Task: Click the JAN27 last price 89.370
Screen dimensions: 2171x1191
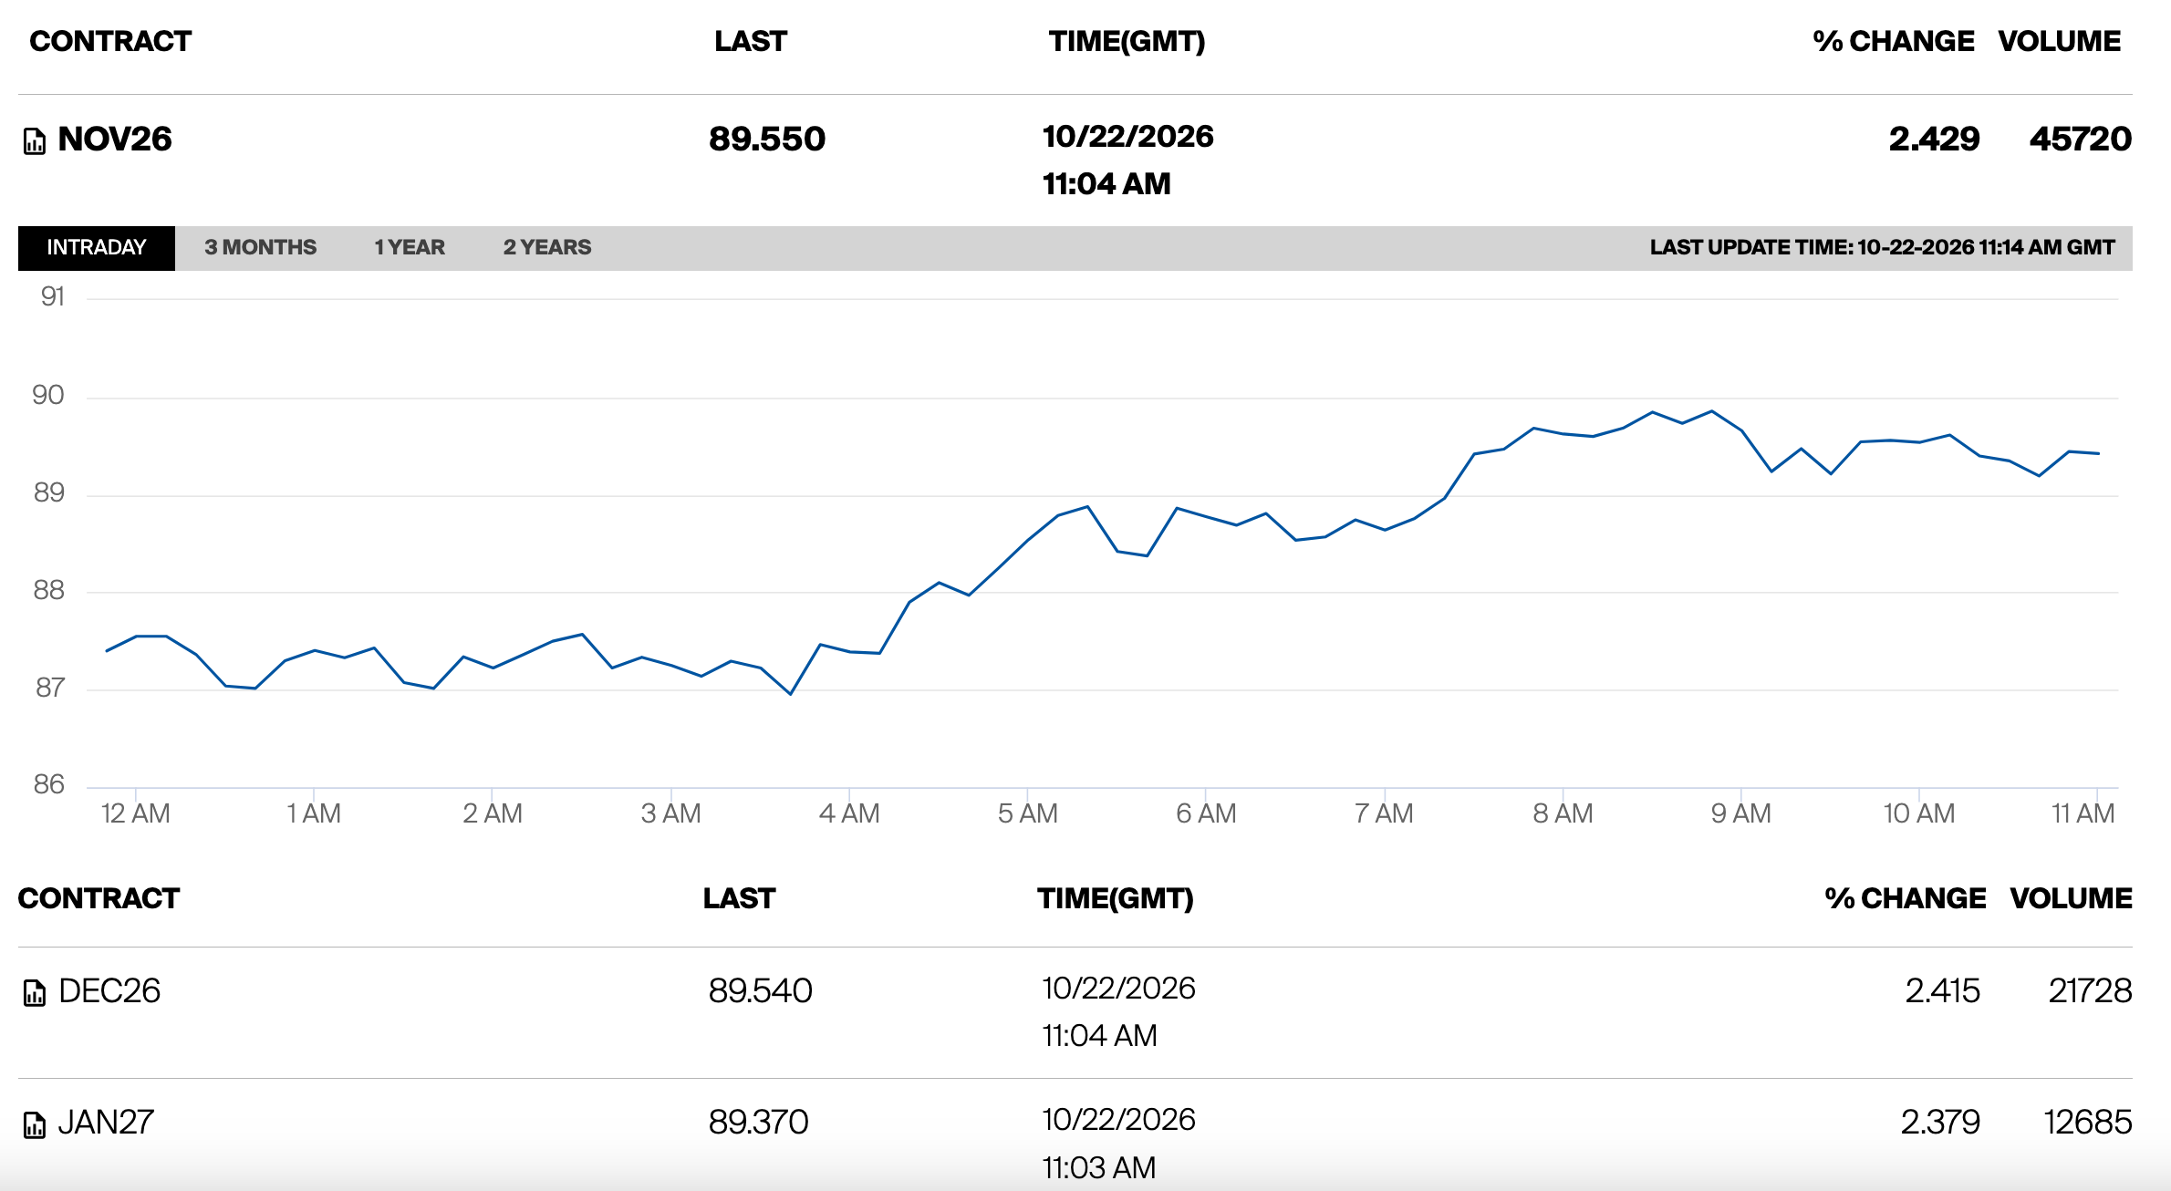Action: click(x=758, y=1123)
